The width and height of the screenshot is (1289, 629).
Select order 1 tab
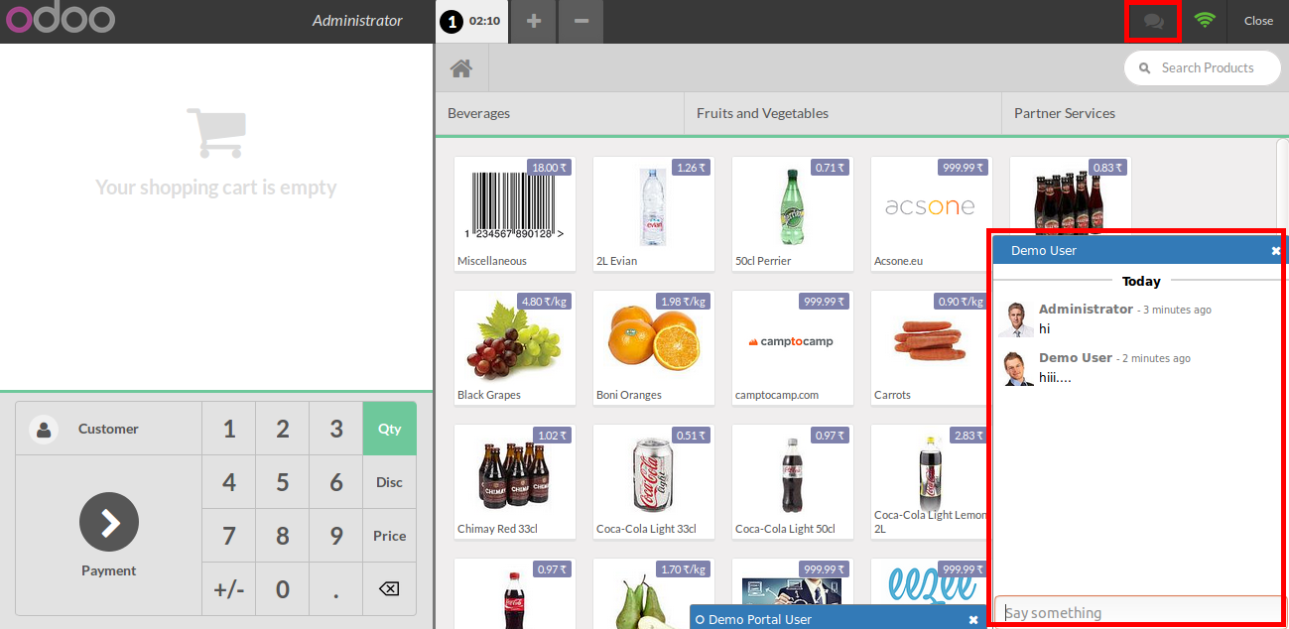coord(472,21)
